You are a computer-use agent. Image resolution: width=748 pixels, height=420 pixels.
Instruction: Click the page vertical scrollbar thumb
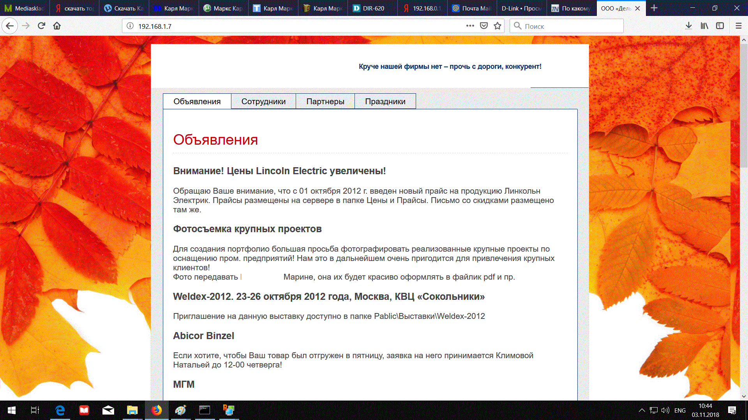pyautogui.click(x=744, y=105)
